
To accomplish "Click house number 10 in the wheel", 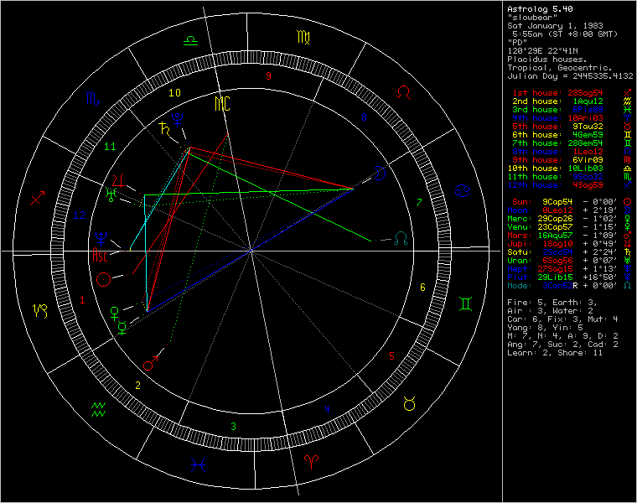I will (x=174, y=93).
